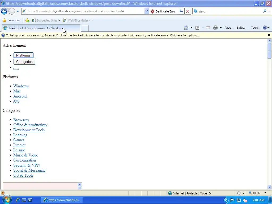Screen dimensions: 272x204
Task: Click the page scroll down arrow
Action: [269, 187]
